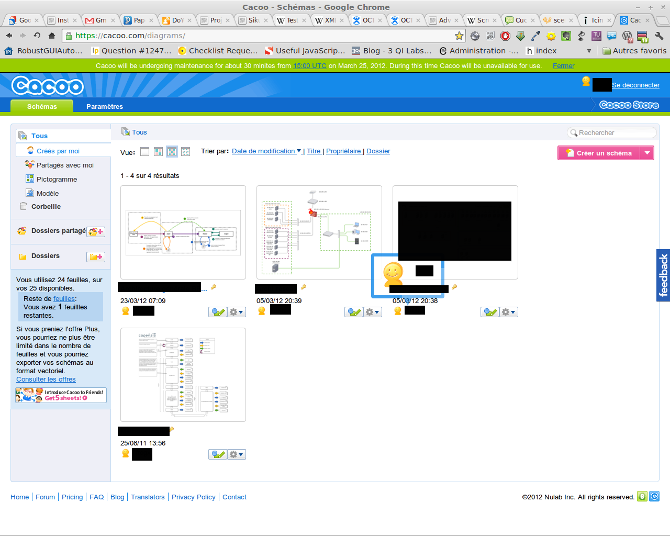Dismiss maintenance banner with Fermer
The width and height of the screenshot is (670, 536).
click(x=563, y=66)
